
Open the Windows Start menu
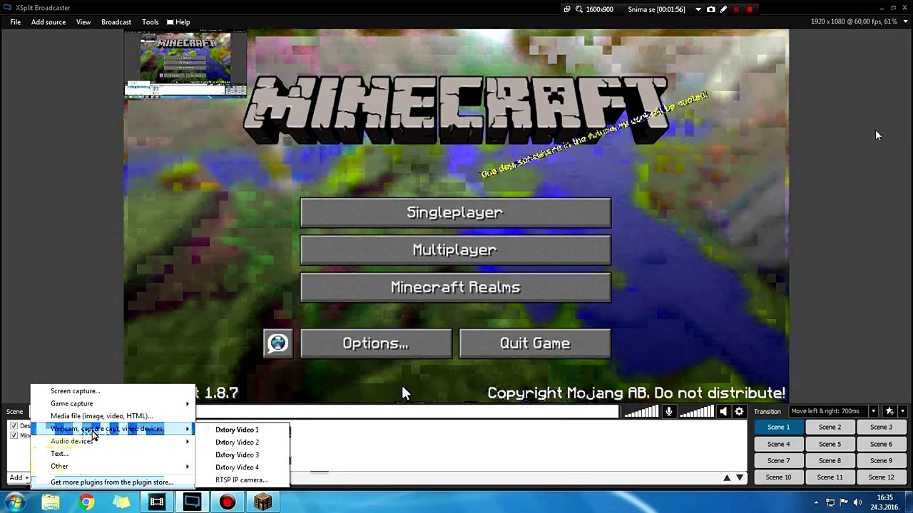[x=15, y=502]
